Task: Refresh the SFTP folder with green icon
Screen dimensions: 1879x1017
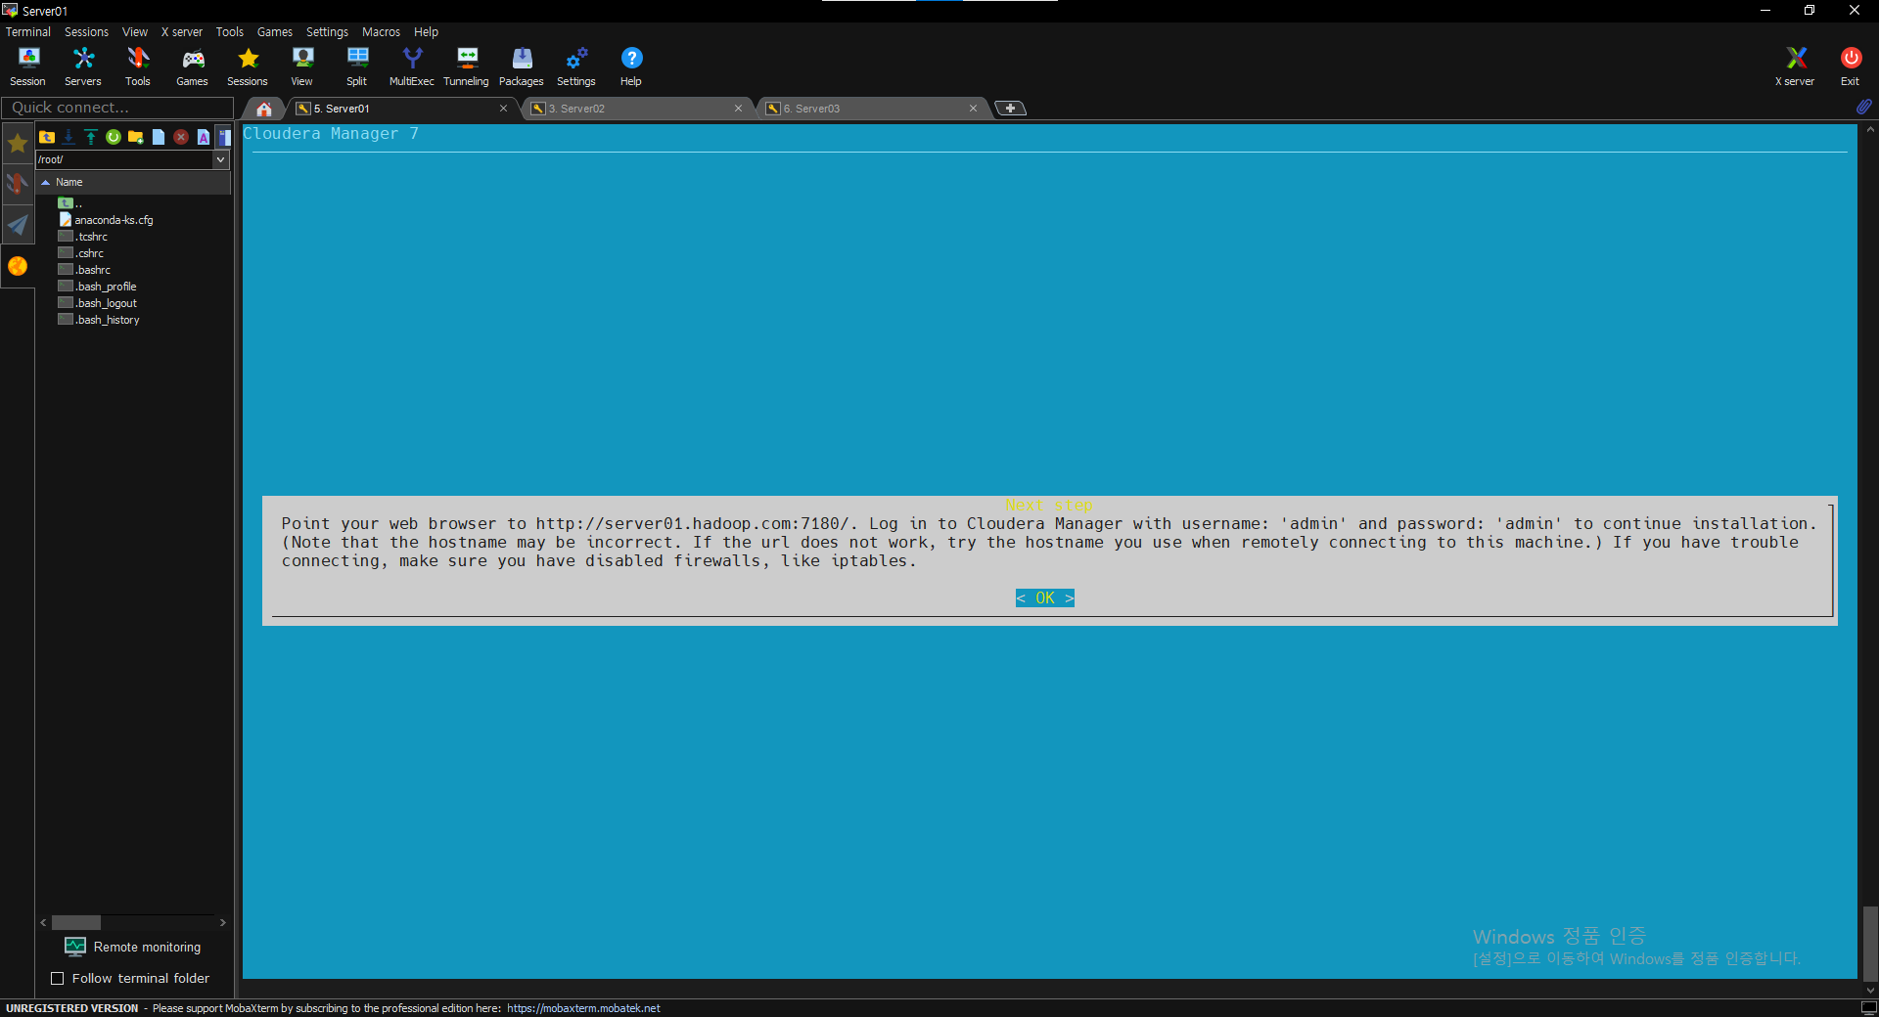Action: (x=114, y=137)
